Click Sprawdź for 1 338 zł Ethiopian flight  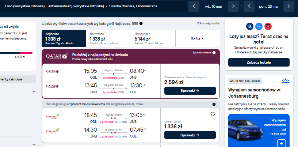(x=190, y=135)
